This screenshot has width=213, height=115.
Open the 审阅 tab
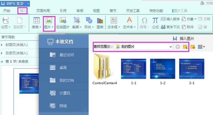click(80, 11)
